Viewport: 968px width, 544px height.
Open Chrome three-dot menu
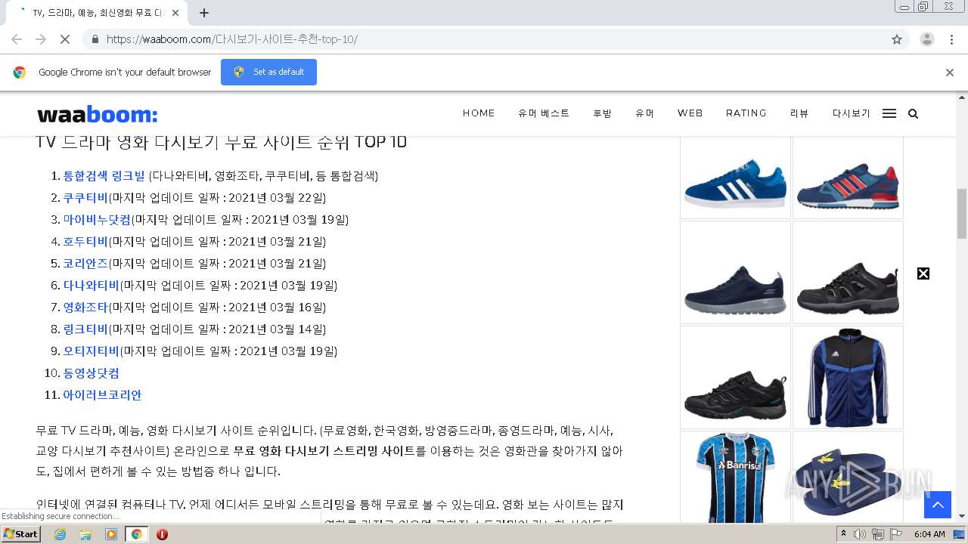point(951,39)
